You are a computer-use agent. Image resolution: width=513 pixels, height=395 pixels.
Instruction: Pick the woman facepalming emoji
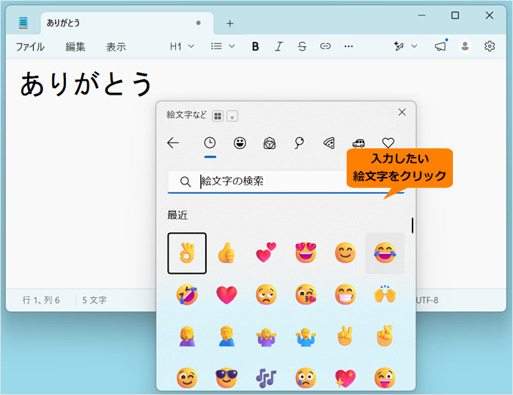(187, 336)
